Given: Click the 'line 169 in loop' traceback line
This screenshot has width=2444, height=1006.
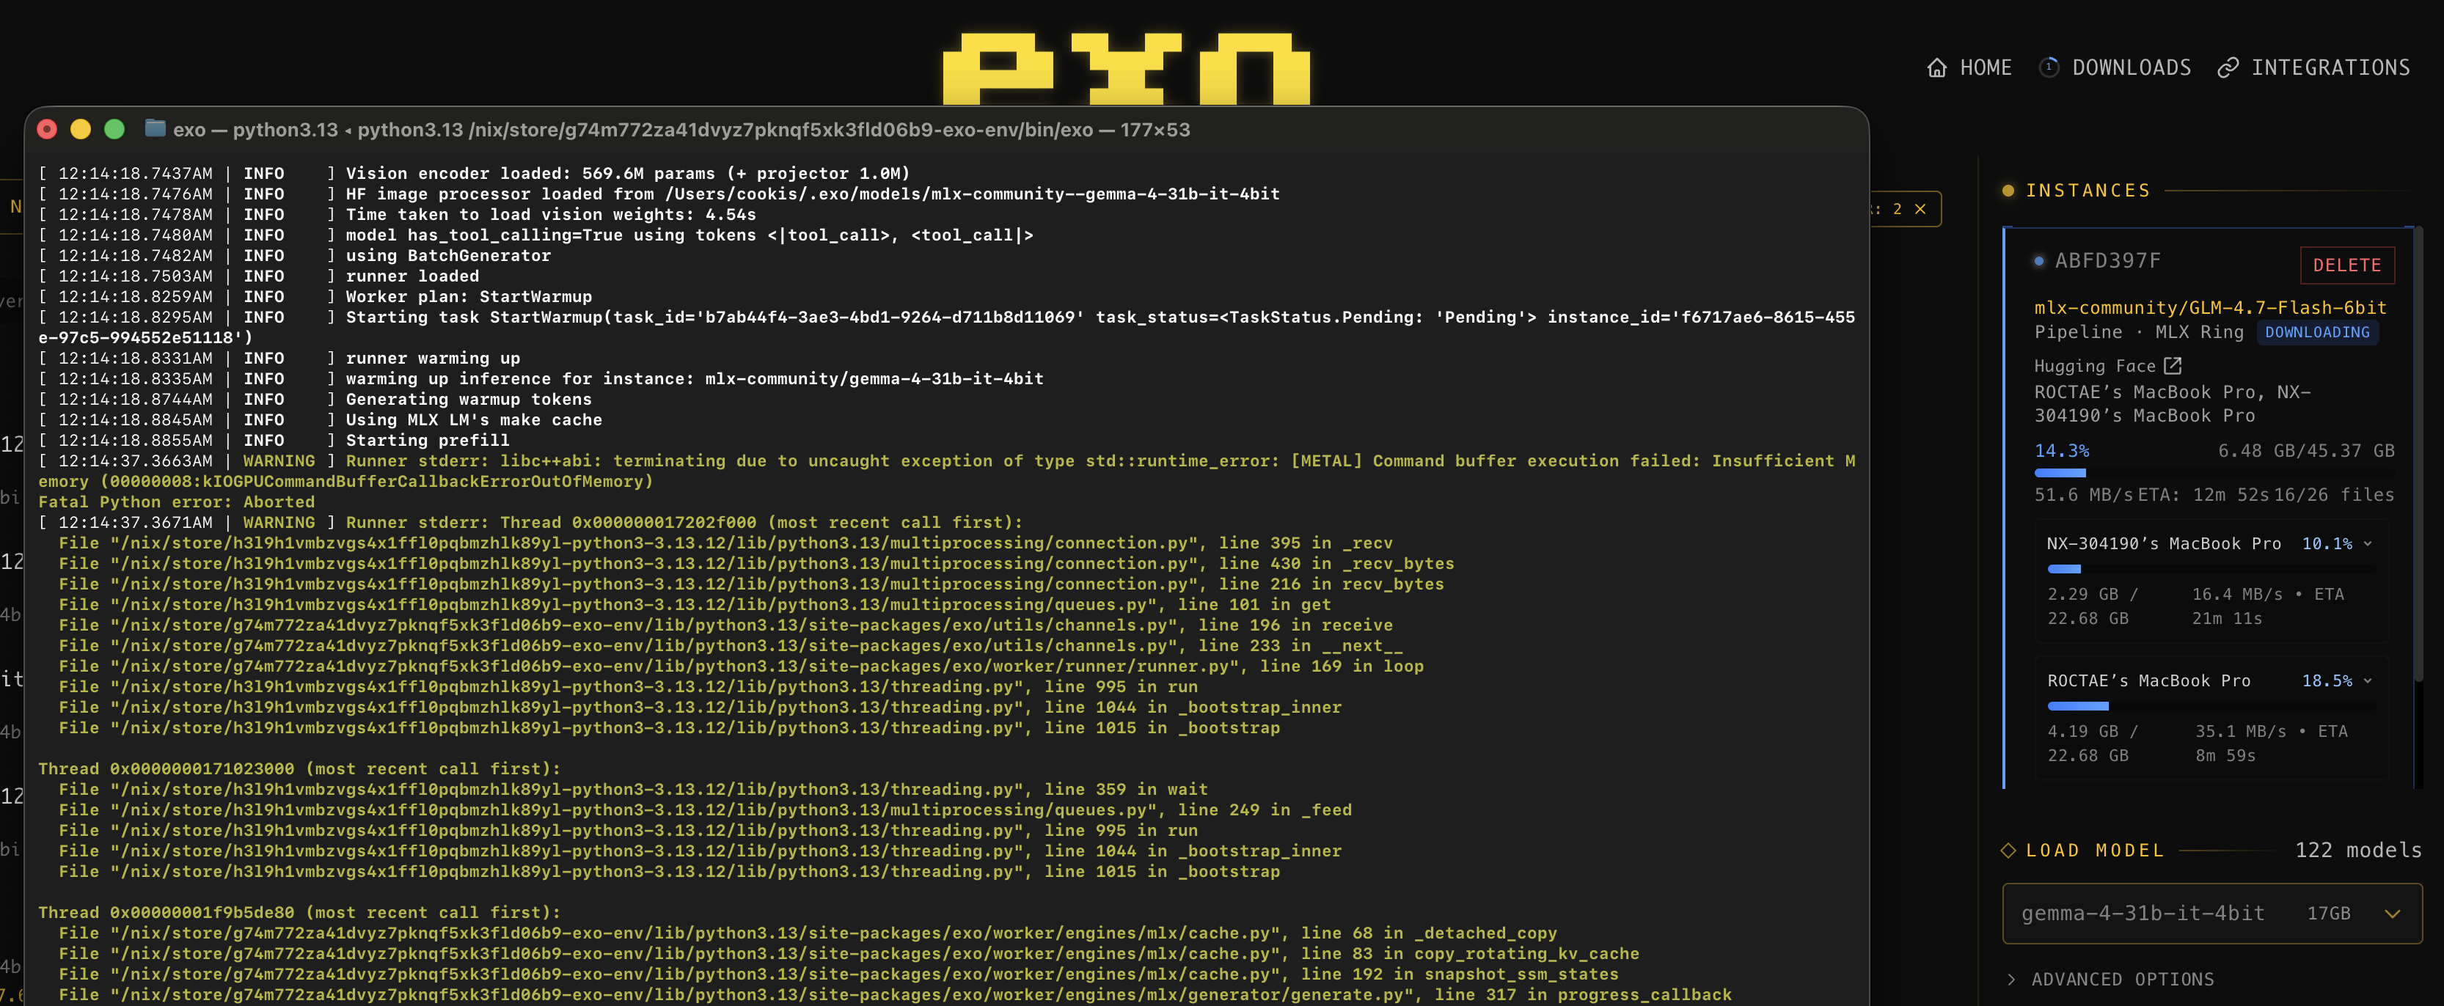Looking at the screenshot, I should click(x=741, y=667).
